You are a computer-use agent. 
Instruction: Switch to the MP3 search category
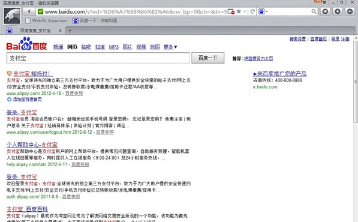point(114,47)
